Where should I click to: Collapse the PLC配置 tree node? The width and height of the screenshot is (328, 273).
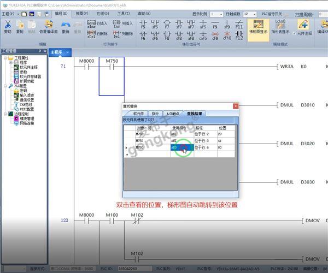5,86
